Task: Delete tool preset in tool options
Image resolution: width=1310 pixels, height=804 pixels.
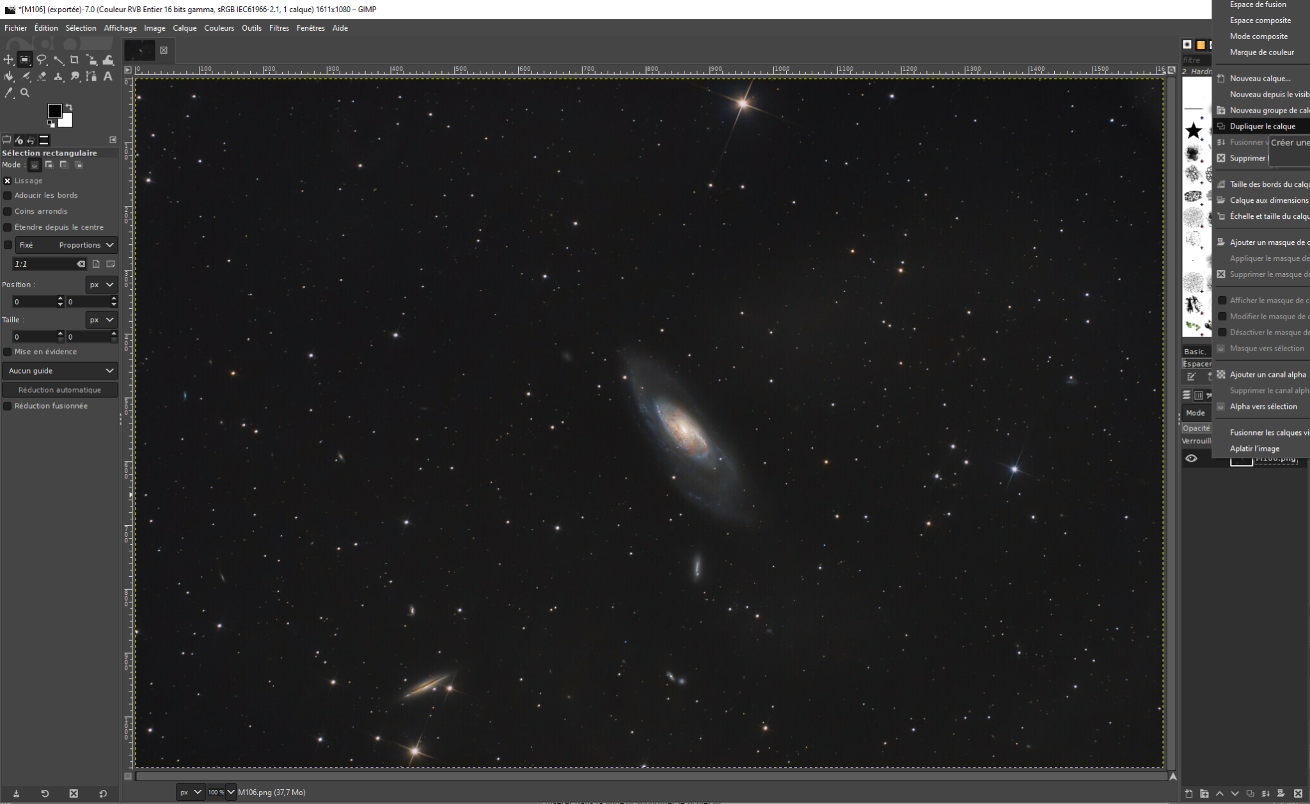Action: pyautogui.click(x=74, y=794)
